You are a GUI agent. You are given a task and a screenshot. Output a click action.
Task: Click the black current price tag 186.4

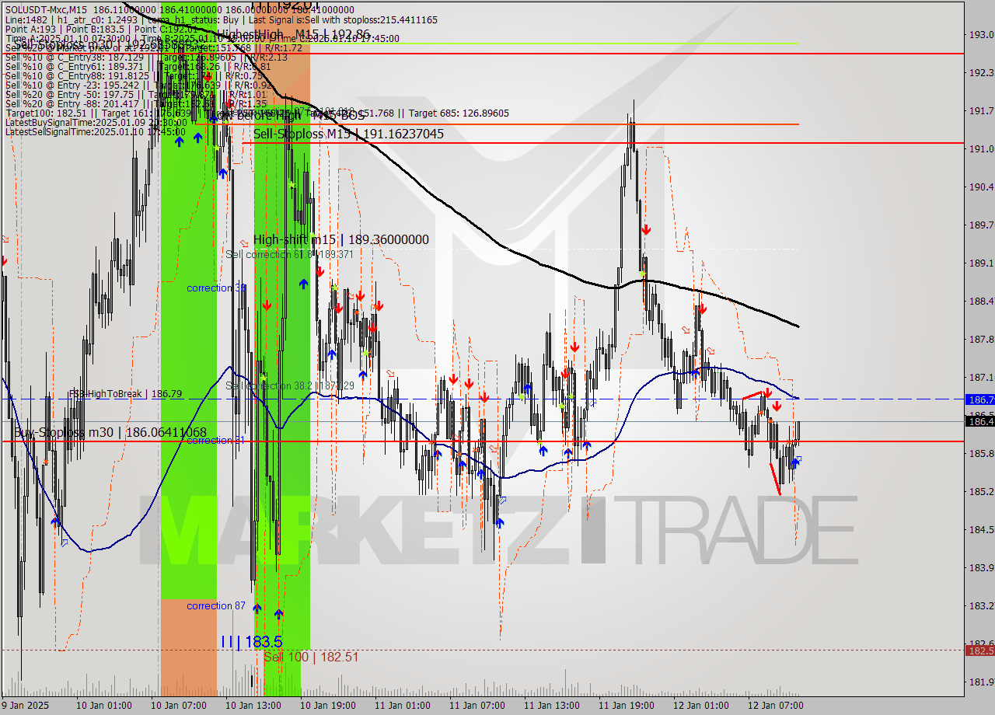click(x=979, y=421)
